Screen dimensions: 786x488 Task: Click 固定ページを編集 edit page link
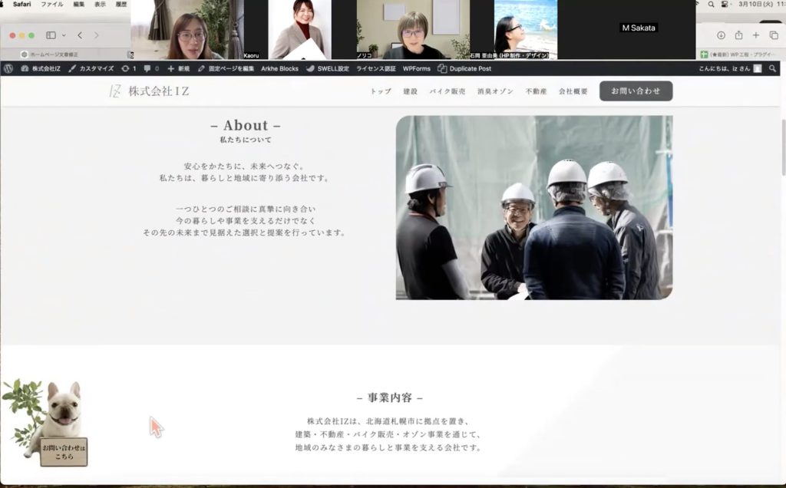226,68
